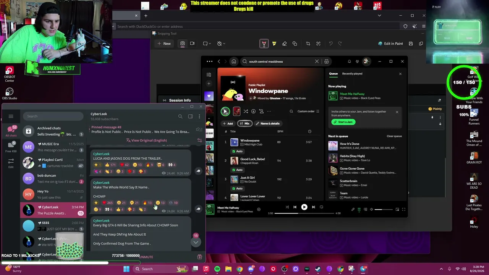Open the Telegram hamburger menu
Image resolution: width=489 pixels, height=275 pixels.
click(11, 116)
